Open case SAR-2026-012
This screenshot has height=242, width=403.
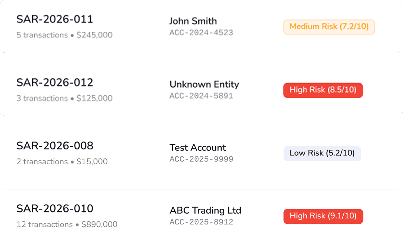[x=54, y=82]
